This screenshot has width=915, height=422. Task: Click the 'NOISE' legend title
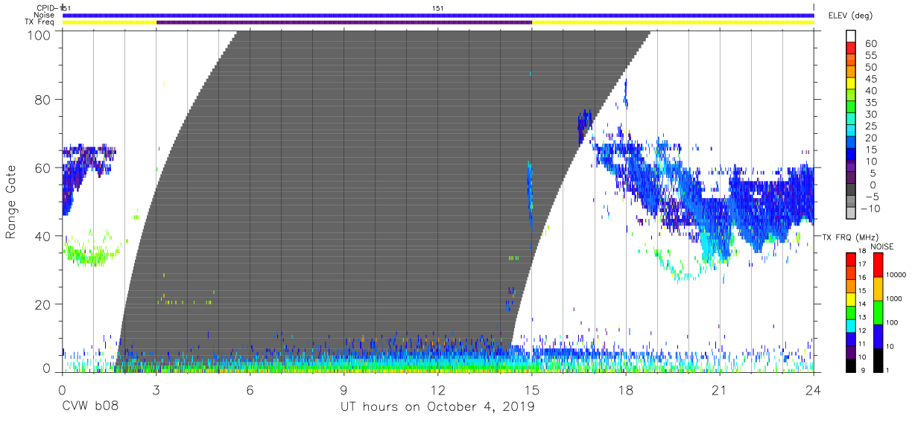coord(881,246)
